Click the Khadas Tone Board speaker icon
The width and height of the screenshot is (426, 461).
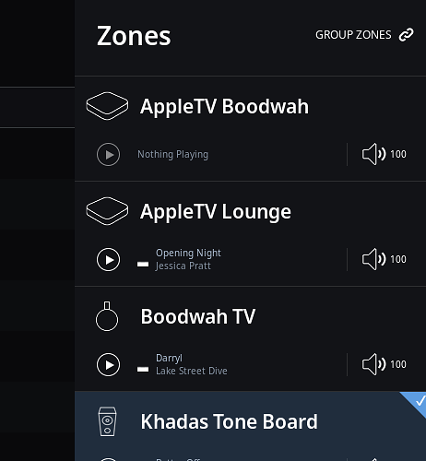click(107, 421)
